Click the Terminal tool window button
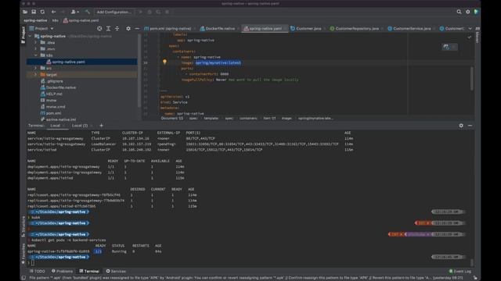Screen dimensions: 501x281 click(89, 271)
